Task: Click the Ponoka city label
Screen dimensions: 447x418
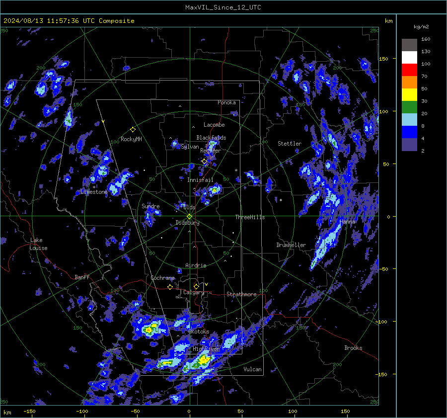Action: point(226,102)
